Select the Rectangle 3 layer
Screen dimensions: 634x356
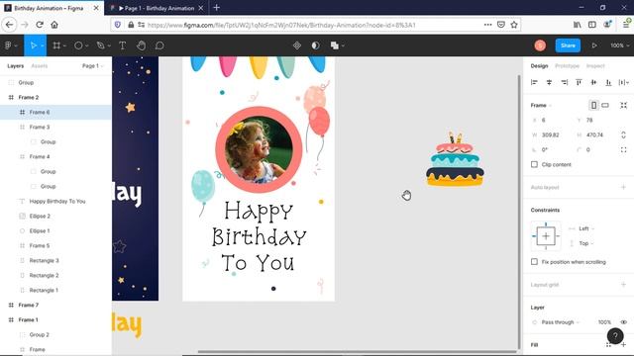(55, 260)
